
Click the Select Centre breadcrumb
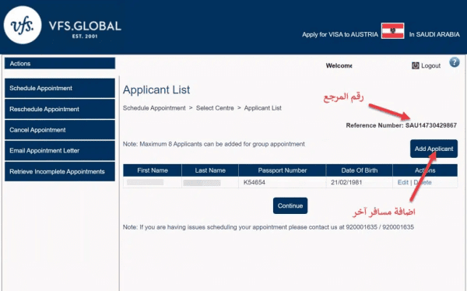point(215,108)
